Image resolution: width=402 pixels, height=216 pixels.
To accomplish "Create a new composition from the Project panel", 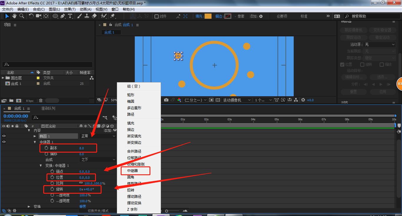I will 19,101.
